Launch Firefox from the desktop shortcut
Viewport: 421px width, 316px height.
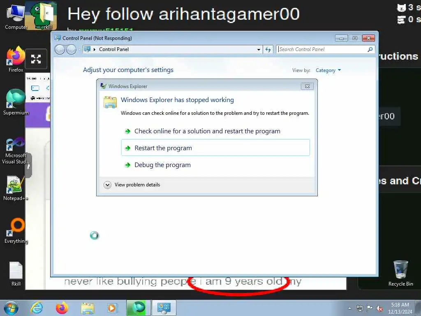pyautogui.click(x=16, y=60)
